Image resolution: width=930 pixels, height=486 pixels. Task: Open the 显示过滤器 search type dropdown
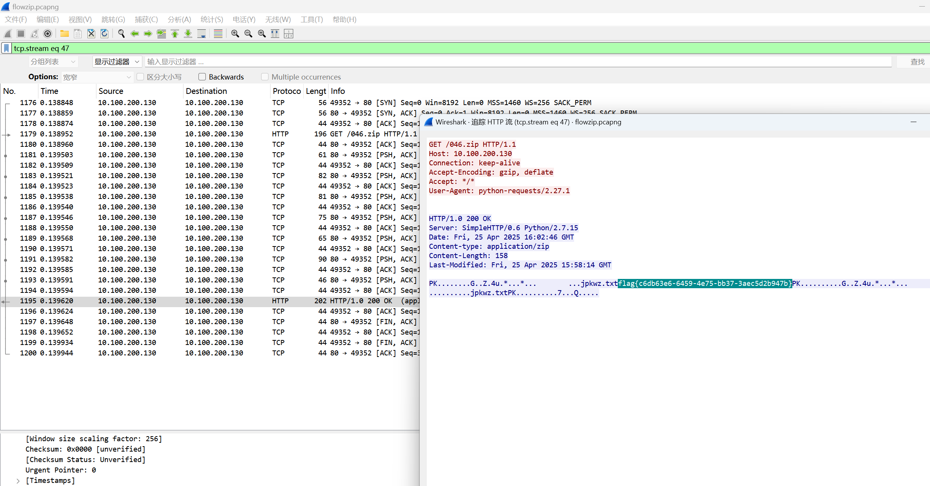[x=116, y=62]
